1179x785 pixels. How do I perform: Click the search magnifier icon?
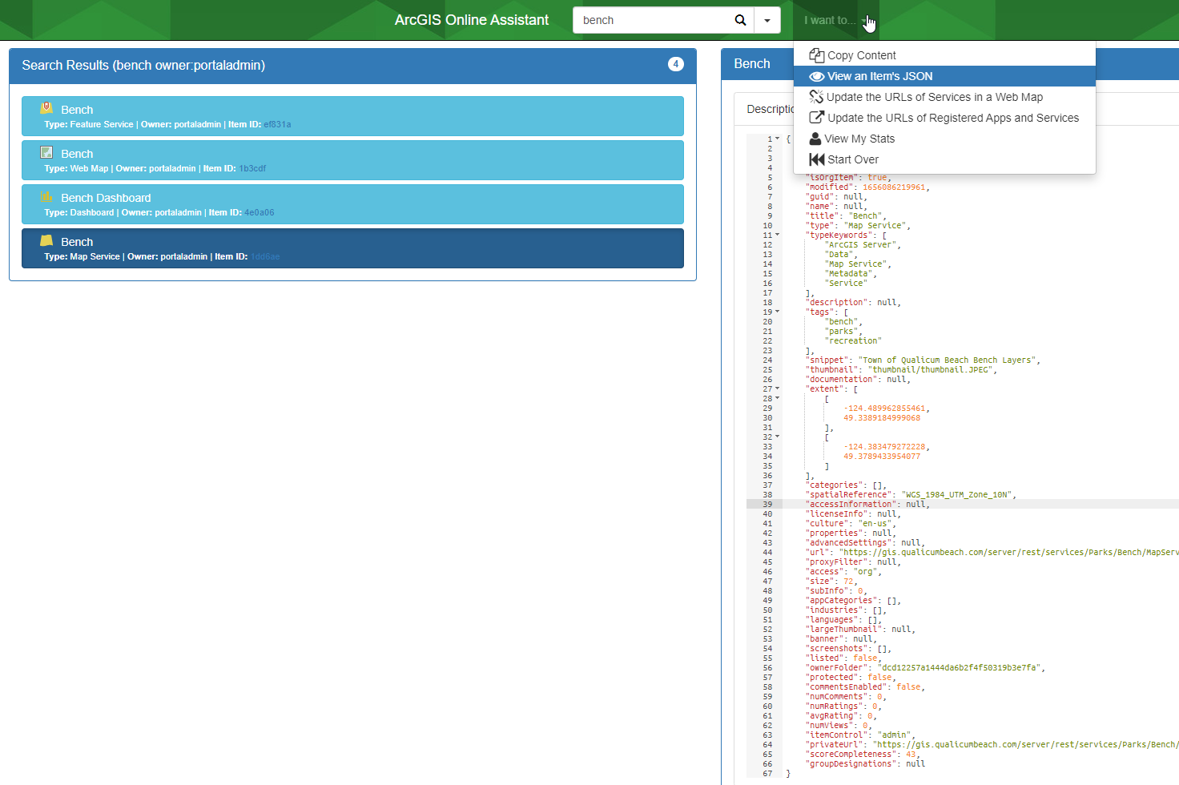click(x=740, y=19)
